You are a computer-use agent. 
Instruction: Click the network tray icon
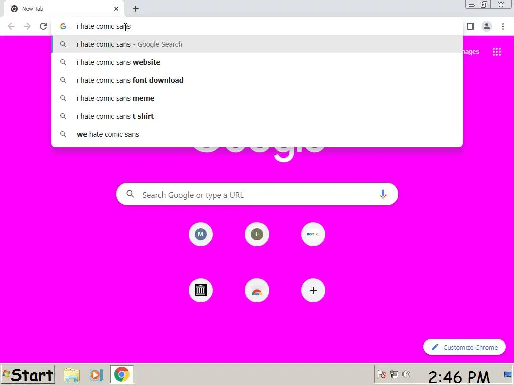(x=394, y=374)
